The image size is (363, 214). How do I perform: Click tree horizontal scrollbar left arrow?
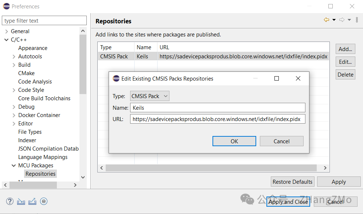(5, 185)
